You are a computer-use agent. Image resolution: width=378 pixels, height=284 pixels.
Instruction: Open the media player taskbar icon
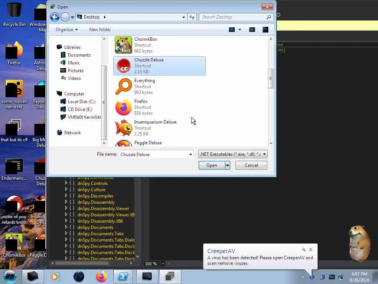coord(55,277)
